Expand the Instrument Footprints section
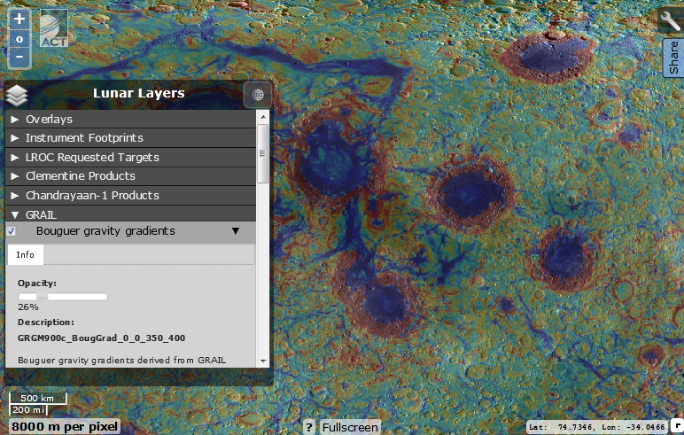The height and width of the screenshot is (435, 684). tap(130, 138)
